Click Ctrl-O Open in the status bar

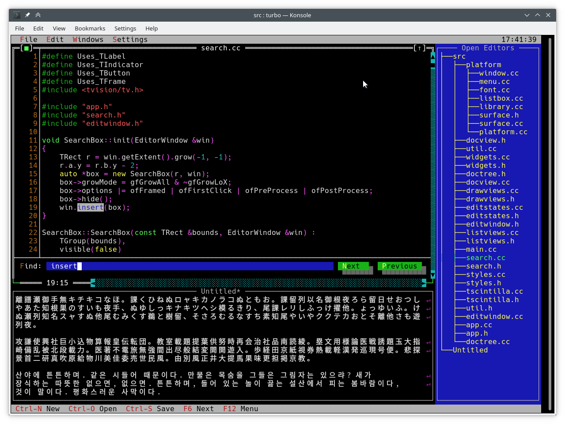coord(92,409)
